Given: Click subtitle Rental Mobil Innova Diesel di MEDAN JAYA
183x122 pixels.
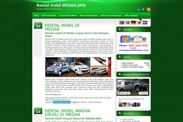Looking at the screenshot, I should 74,119.
